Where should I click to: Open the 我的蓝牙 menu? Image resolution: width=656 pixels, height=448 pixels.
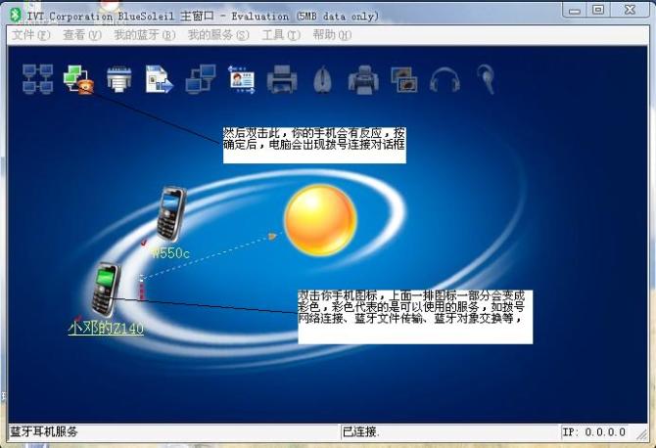click(x=144, y=34)
